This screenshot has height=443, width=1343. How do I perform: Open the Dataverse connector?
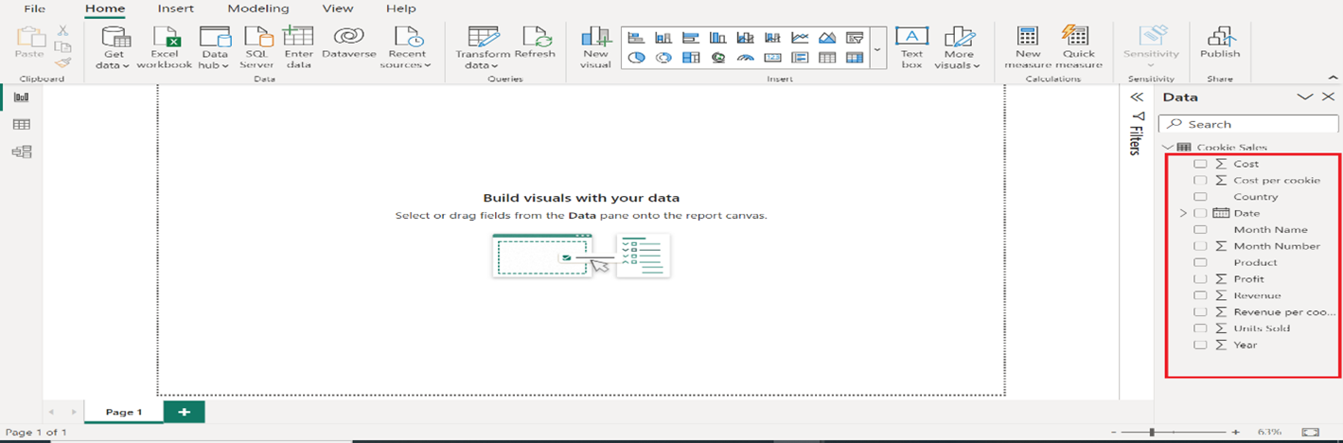[348, 44]
